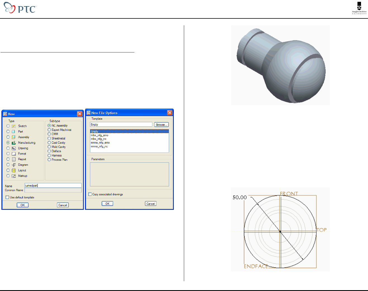Image resolution: width=368 pixels, height=291 pixels.
Task: Click the Name input field containing turnedpart
Action: click(x=53, y=186)
